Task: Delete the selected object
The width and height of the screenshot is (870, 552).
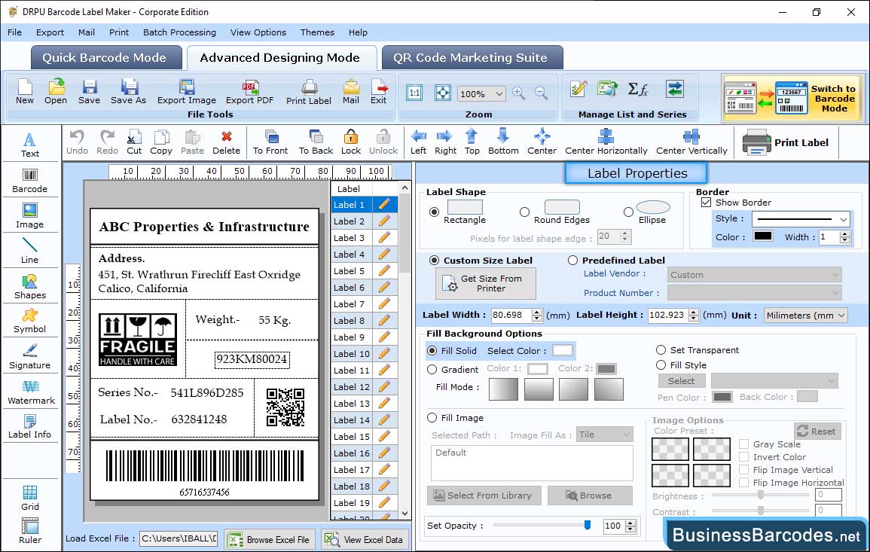Action: (227, 142)
